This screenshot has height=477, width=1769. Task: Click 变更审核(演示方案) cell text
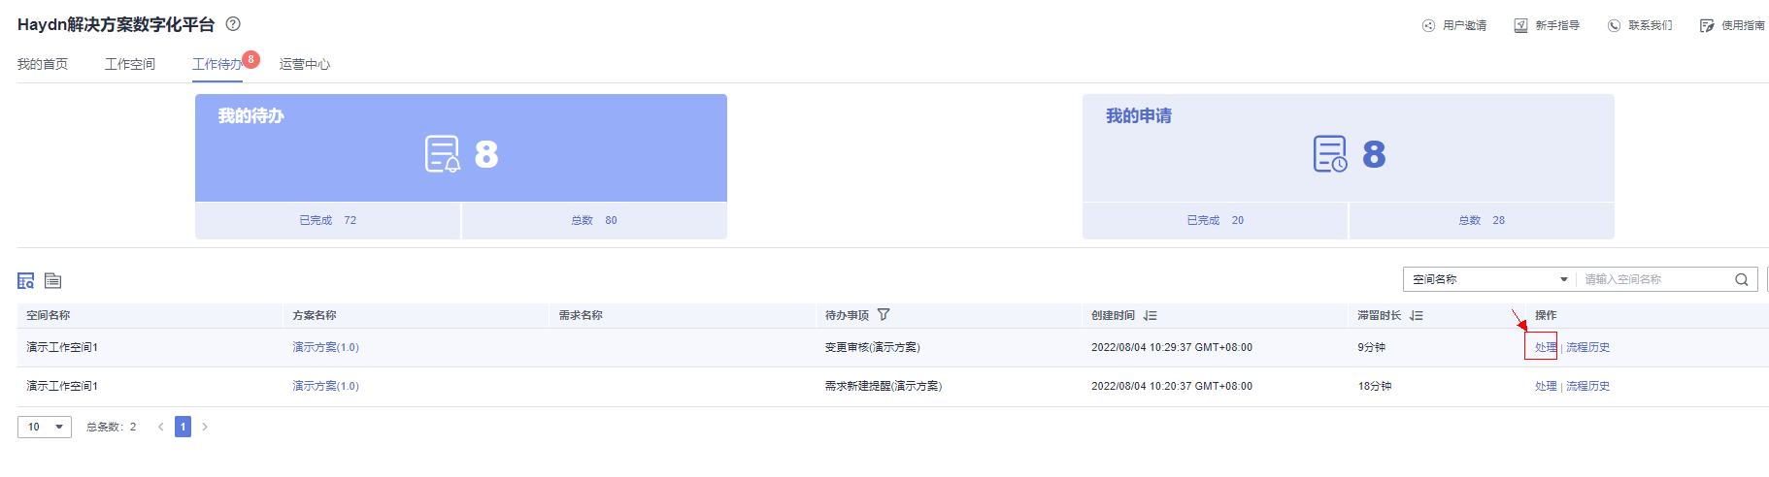(872, 347)
